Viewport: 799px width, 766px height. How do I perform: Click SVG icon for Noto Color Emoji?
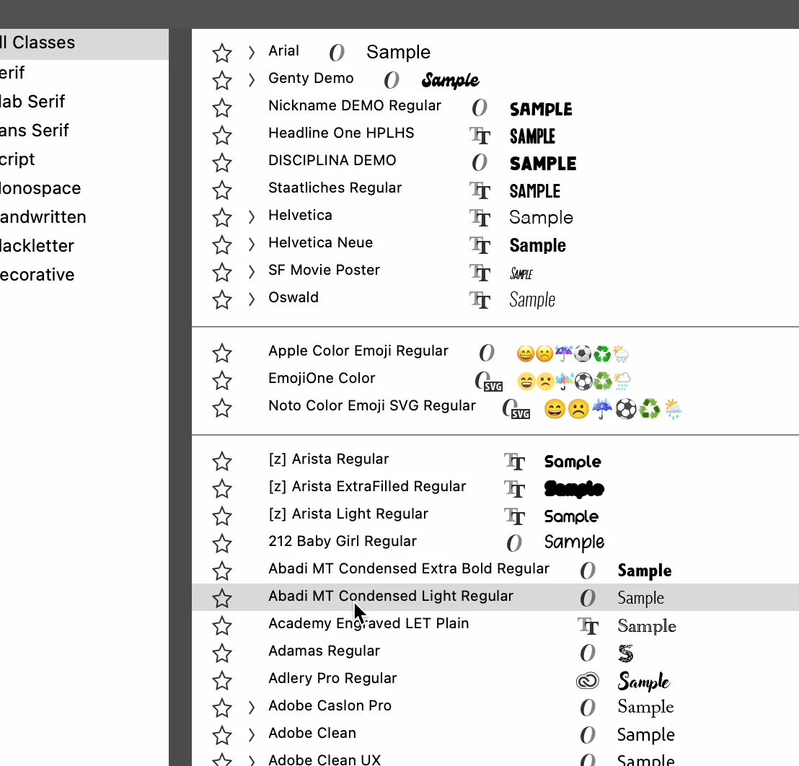click(516, 409)
